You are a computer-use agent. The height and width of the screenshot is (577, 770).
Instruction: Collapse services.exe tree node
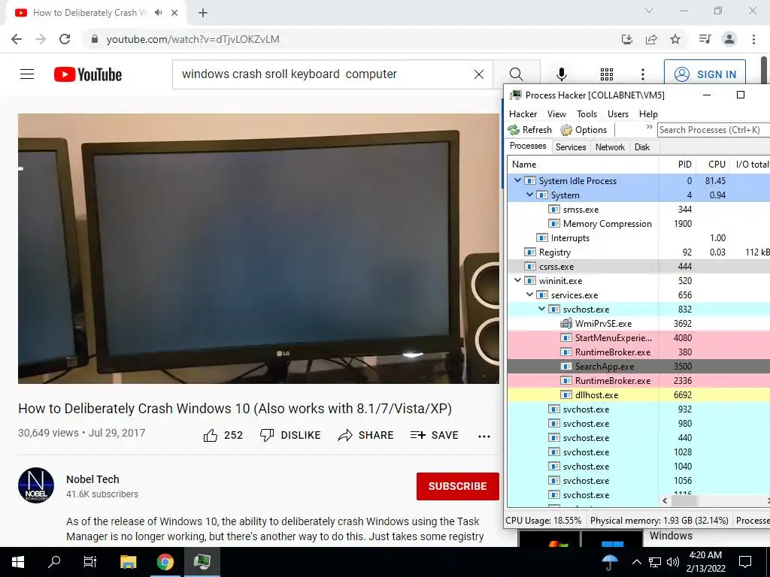[530, 295]
